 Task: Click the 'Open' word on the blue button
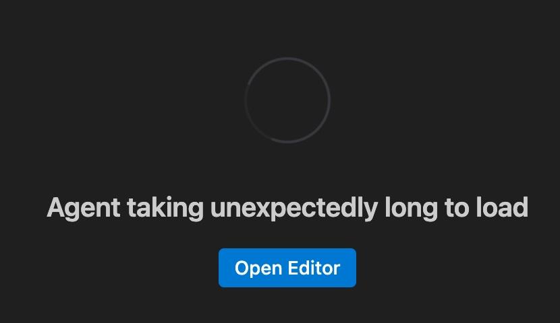(x=258, y=268)
